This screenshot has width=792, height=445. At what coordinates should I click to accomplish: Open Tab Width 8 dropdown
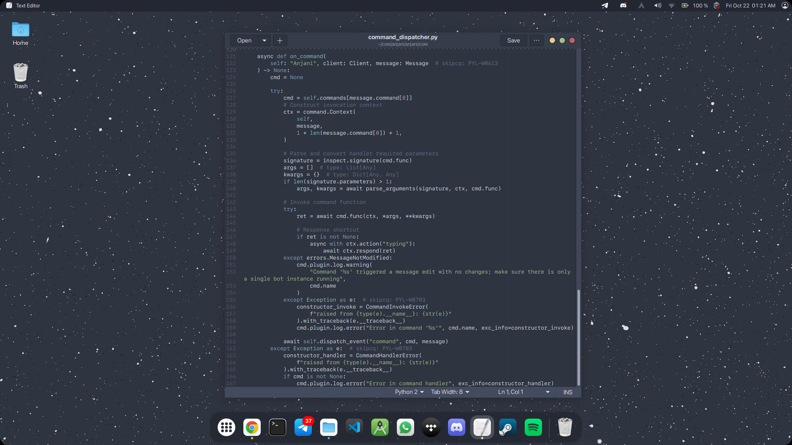point(450,392)
